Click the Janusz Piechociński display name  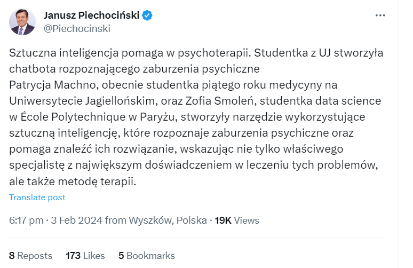[91, 15]
